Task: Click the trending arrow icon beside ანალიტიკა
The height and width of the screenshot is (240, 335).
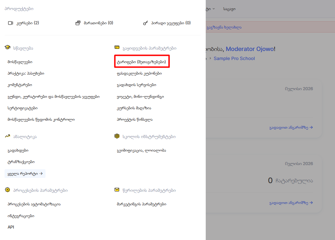Action: click(8, 136)
